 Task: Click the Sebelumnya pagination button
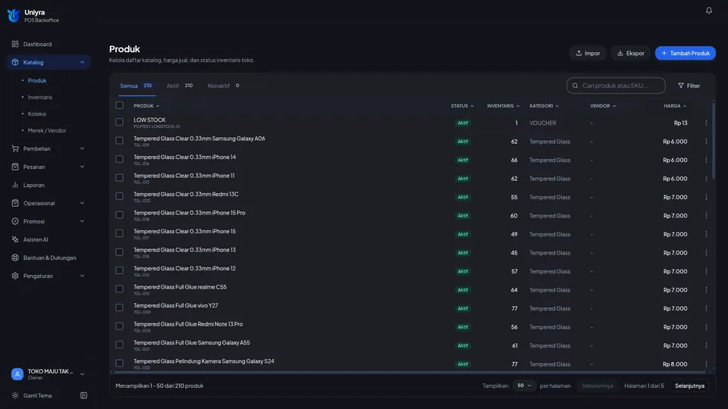point(598,386)
